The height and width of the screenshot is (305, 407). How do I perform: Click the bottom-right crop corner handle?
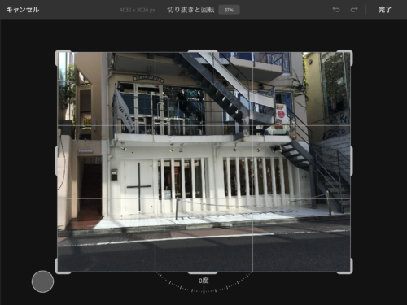[345, 266]
